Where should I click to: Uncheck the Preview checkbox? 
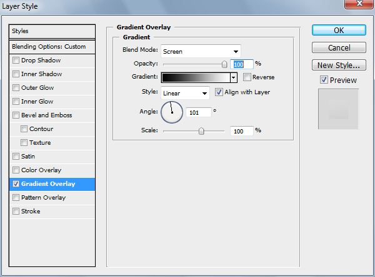(x=324, y=80)
